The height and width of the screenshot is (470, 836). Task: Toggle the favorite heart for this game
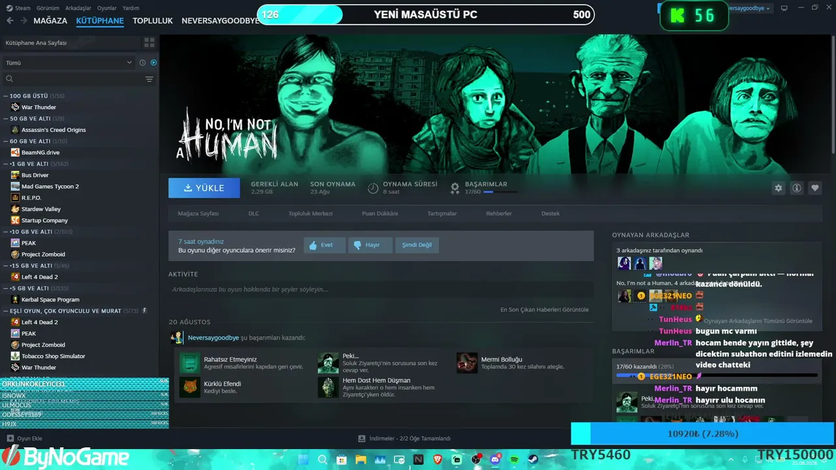[x=815, y=188]
